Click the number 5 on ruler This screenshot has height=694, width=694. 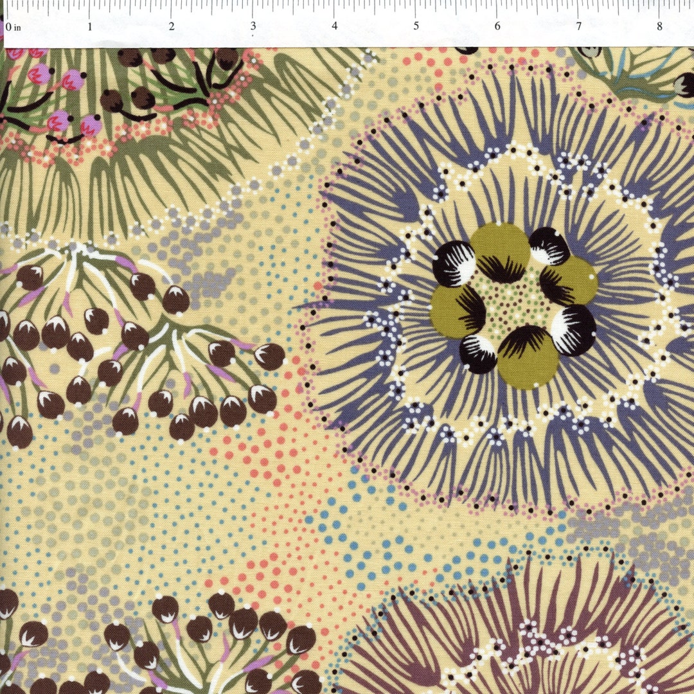coord(416,26)
